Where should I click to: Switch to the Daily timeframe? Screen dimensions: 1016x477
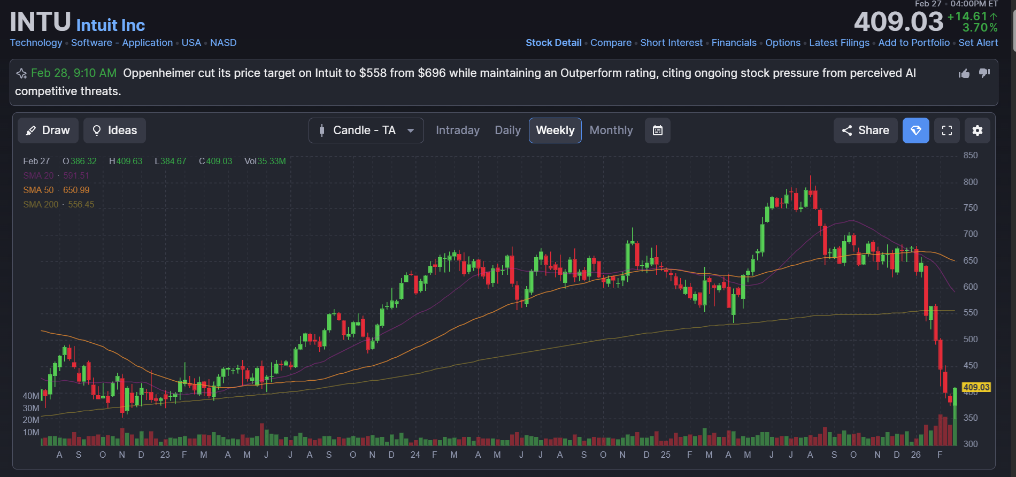pos(508,130)
